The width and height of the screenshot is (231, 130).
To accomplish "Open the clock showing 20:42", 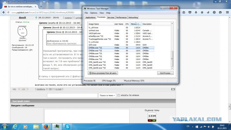I will coord(222,127).
